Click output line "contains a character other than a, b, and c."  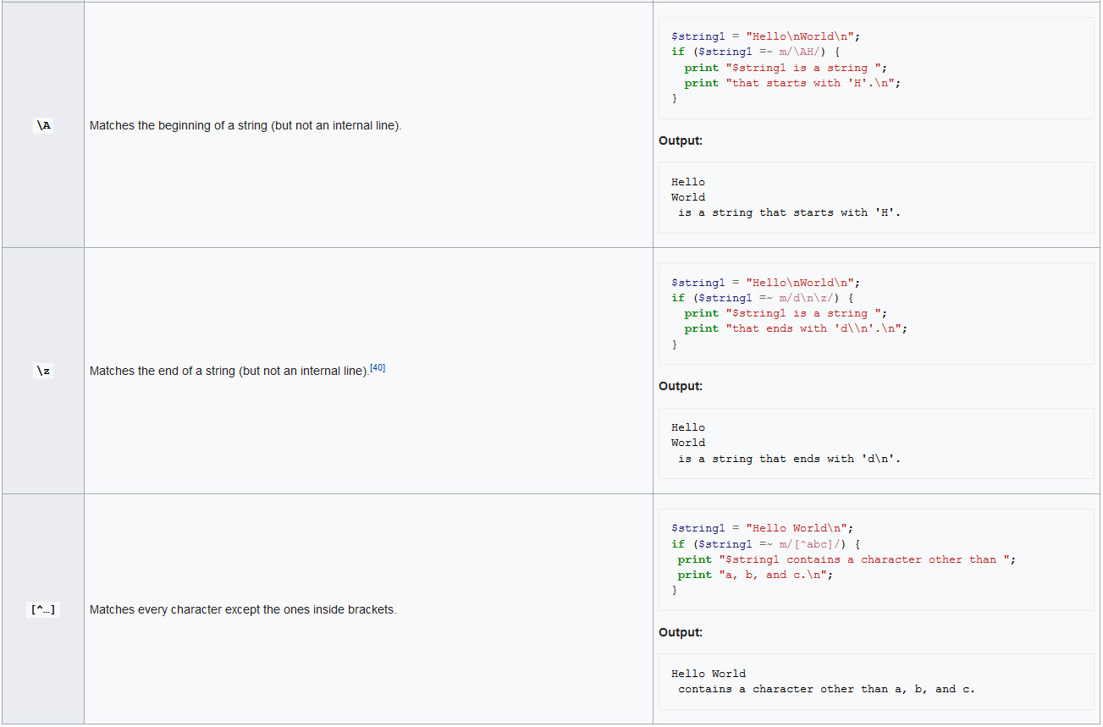[826, 689]
